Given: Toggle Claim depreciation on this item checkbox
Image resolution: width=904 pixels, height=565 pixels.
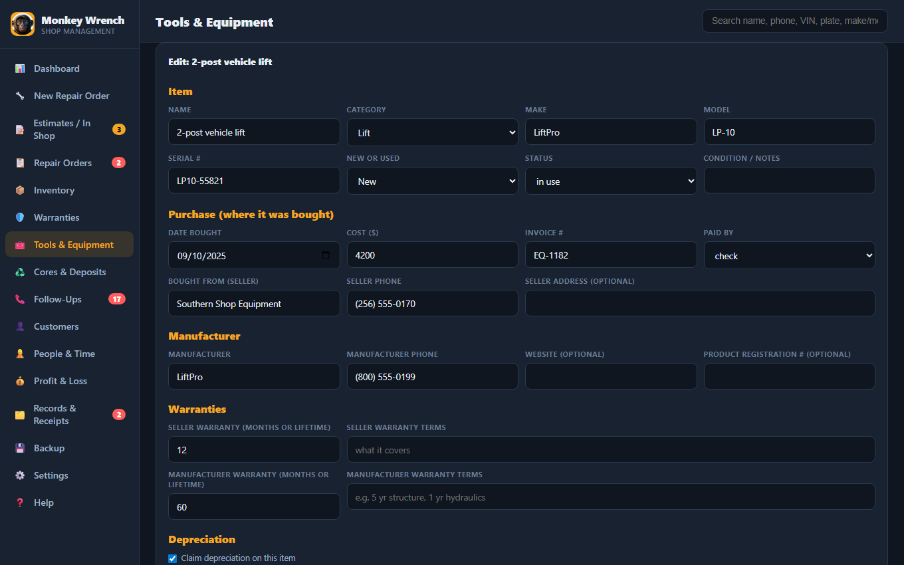Looking at the screenshot, I should pos(173,558).
